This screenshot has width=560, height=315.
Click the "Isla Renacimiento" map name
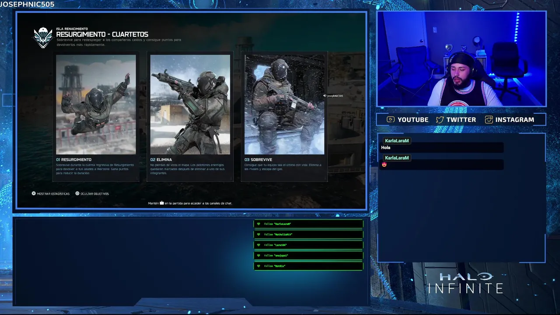[72, 29]
